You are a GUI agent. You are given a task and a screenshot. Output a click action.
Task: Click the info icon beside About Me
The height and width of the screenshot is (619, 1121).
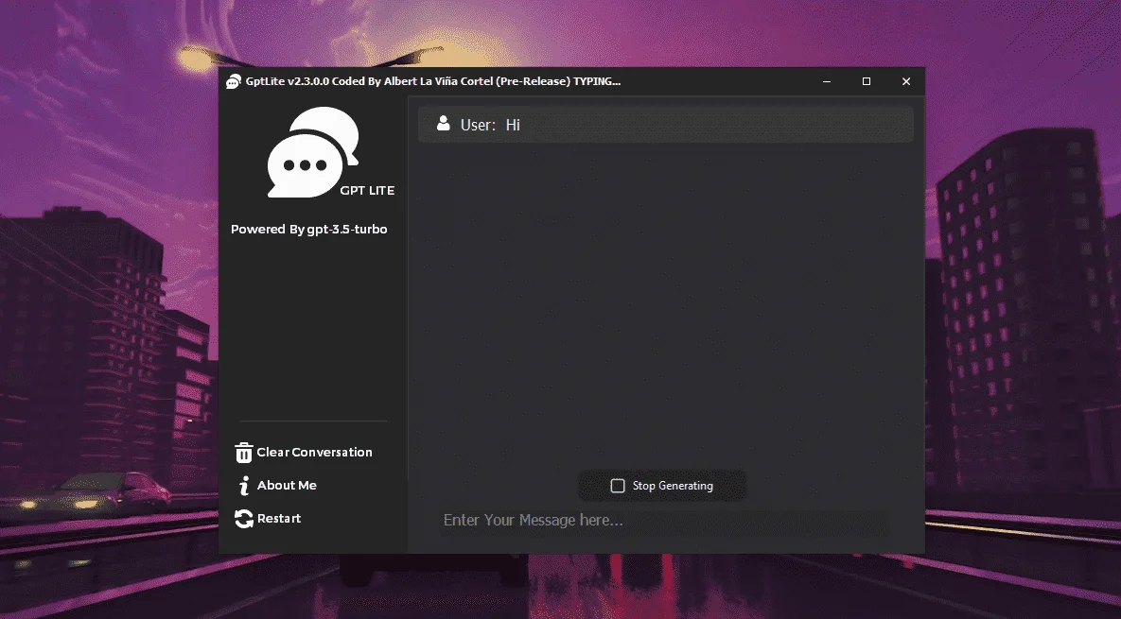pos(244,486)
